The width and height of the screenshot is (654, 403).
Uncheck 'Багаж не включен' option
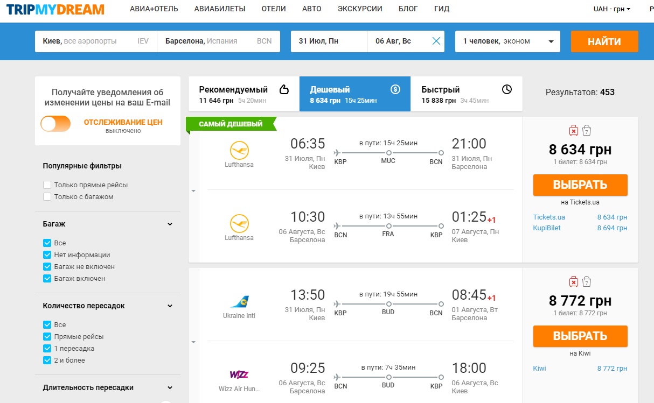coord(47,267)
